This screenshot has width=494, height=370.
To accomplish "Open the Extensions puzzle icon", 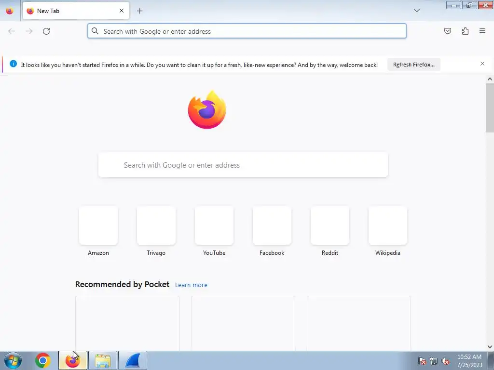I will 465,31.
